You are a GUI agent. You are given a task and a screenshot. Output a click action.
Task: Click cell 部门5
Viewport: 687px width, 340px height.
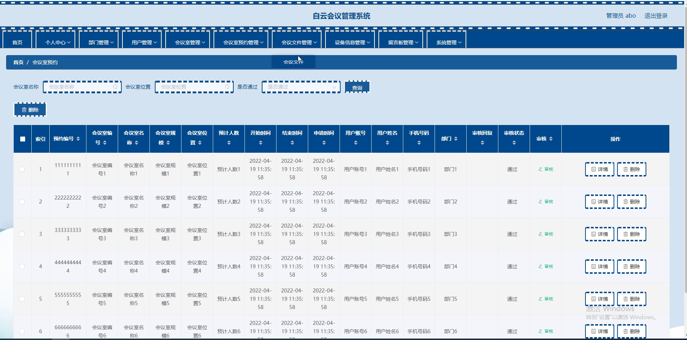pyautogui.click(x=450, y=299)
